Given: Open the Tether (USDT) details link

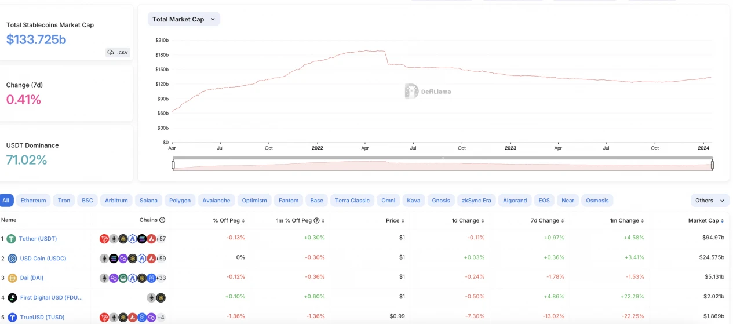Looking at the screenshot, I should [38, 239].
